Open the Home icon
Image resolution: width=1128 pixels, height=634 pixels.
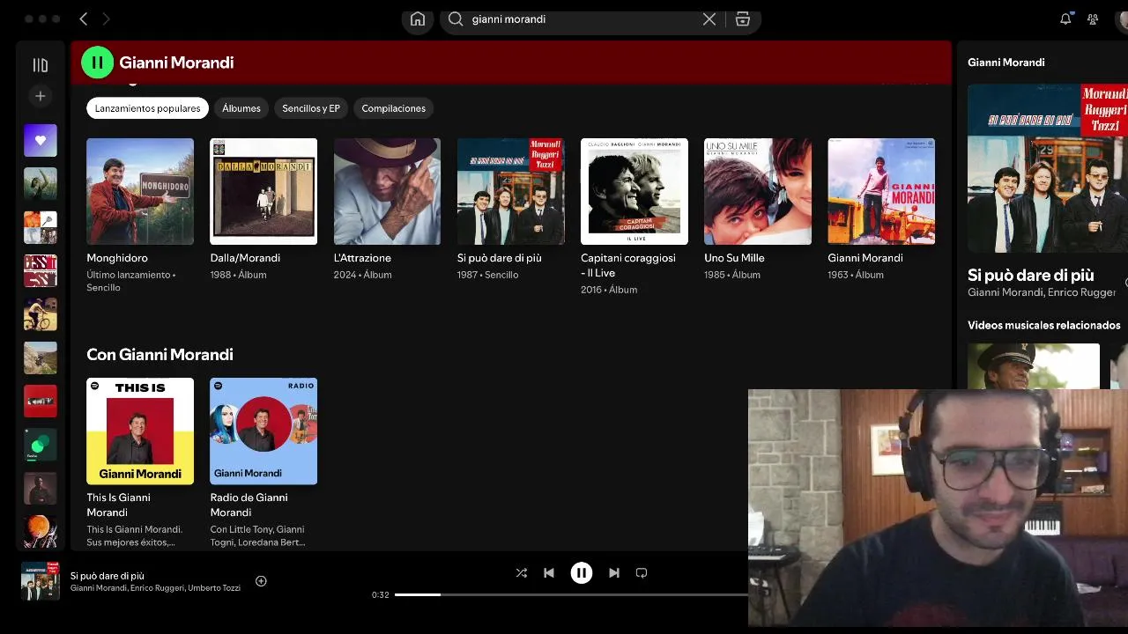tap(418, 19)
